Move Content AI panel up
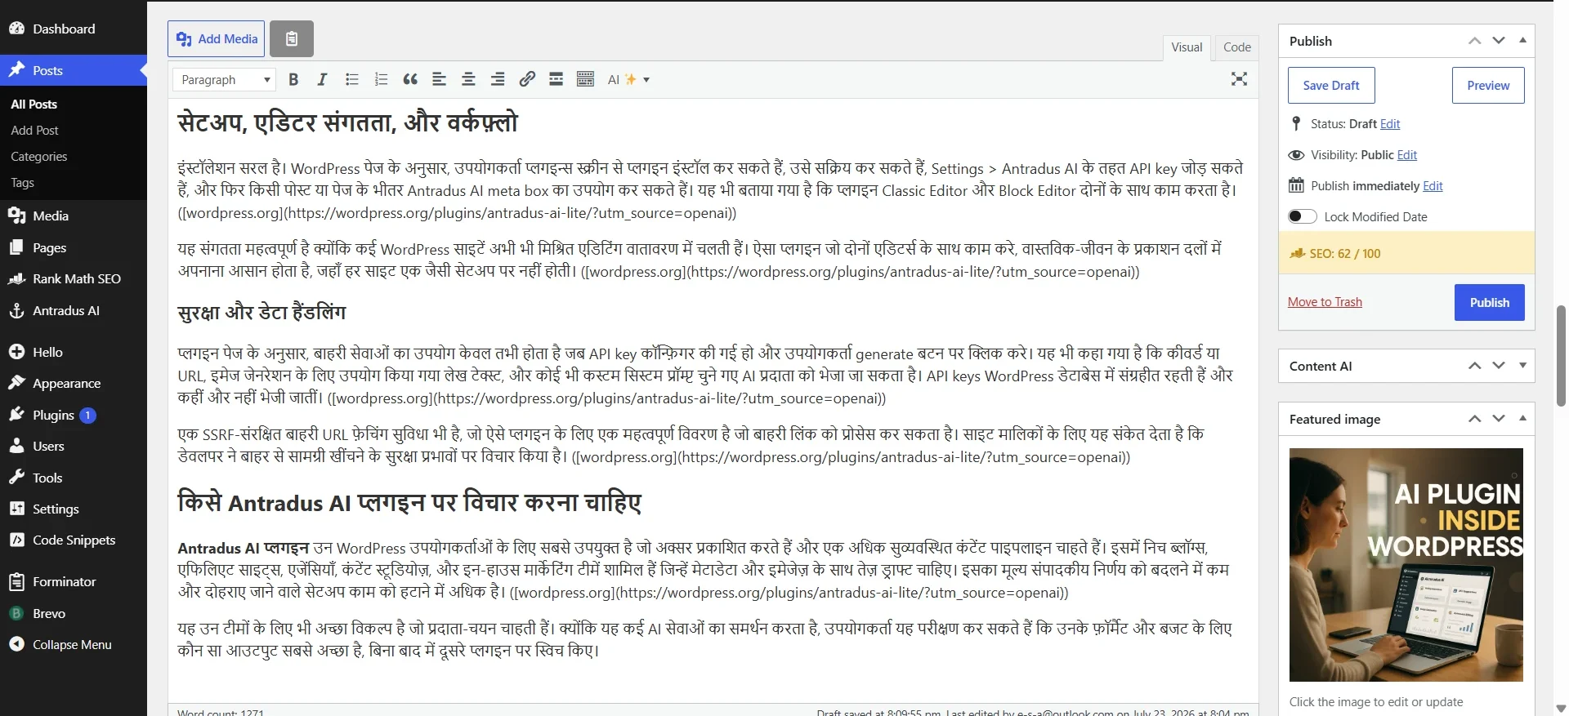The height and width of the screenshot is (716, 1569). coord(1474,366)
